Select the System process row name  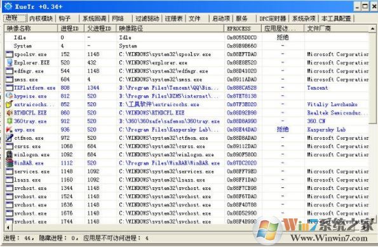(23, 46)
